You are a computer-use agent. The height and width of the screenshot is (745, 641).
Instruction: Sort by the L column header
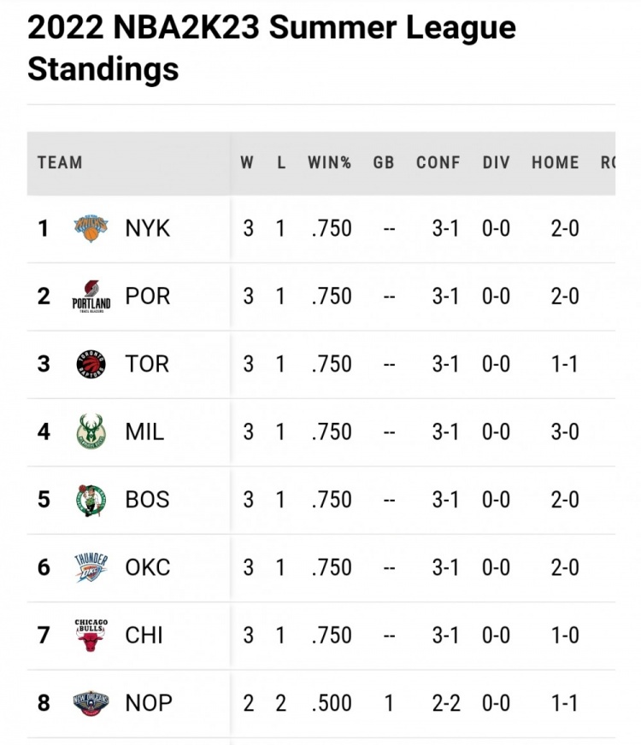(280, 162)
